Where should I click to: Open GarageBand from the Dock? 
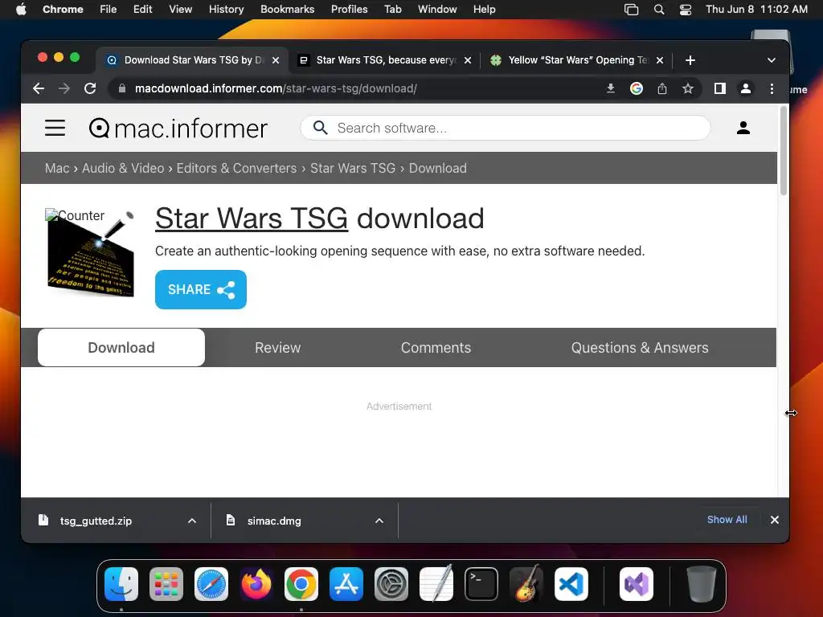click(526, 584)
